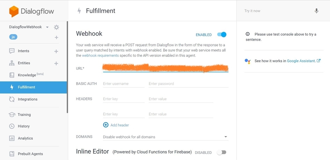Open the Integrations menu item

27,99
